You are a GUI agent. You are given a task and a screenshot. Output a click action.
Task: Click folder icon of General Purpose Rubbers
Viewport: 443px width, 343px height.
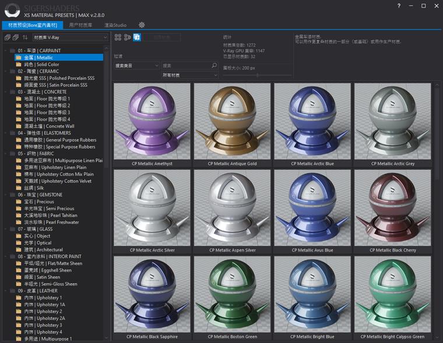[x=19, y=140]
